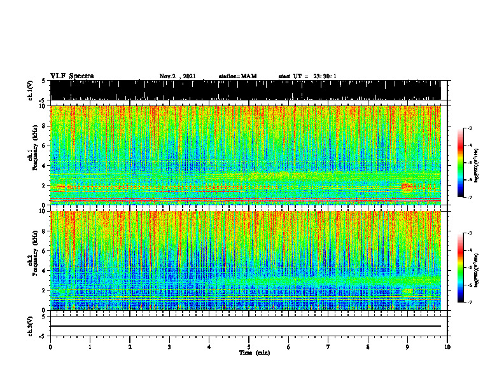Click the ch.1 colorbar log(PSD) units label
Image resolution: width=504 pixels, height=389 pixels.
click(476, 165)
